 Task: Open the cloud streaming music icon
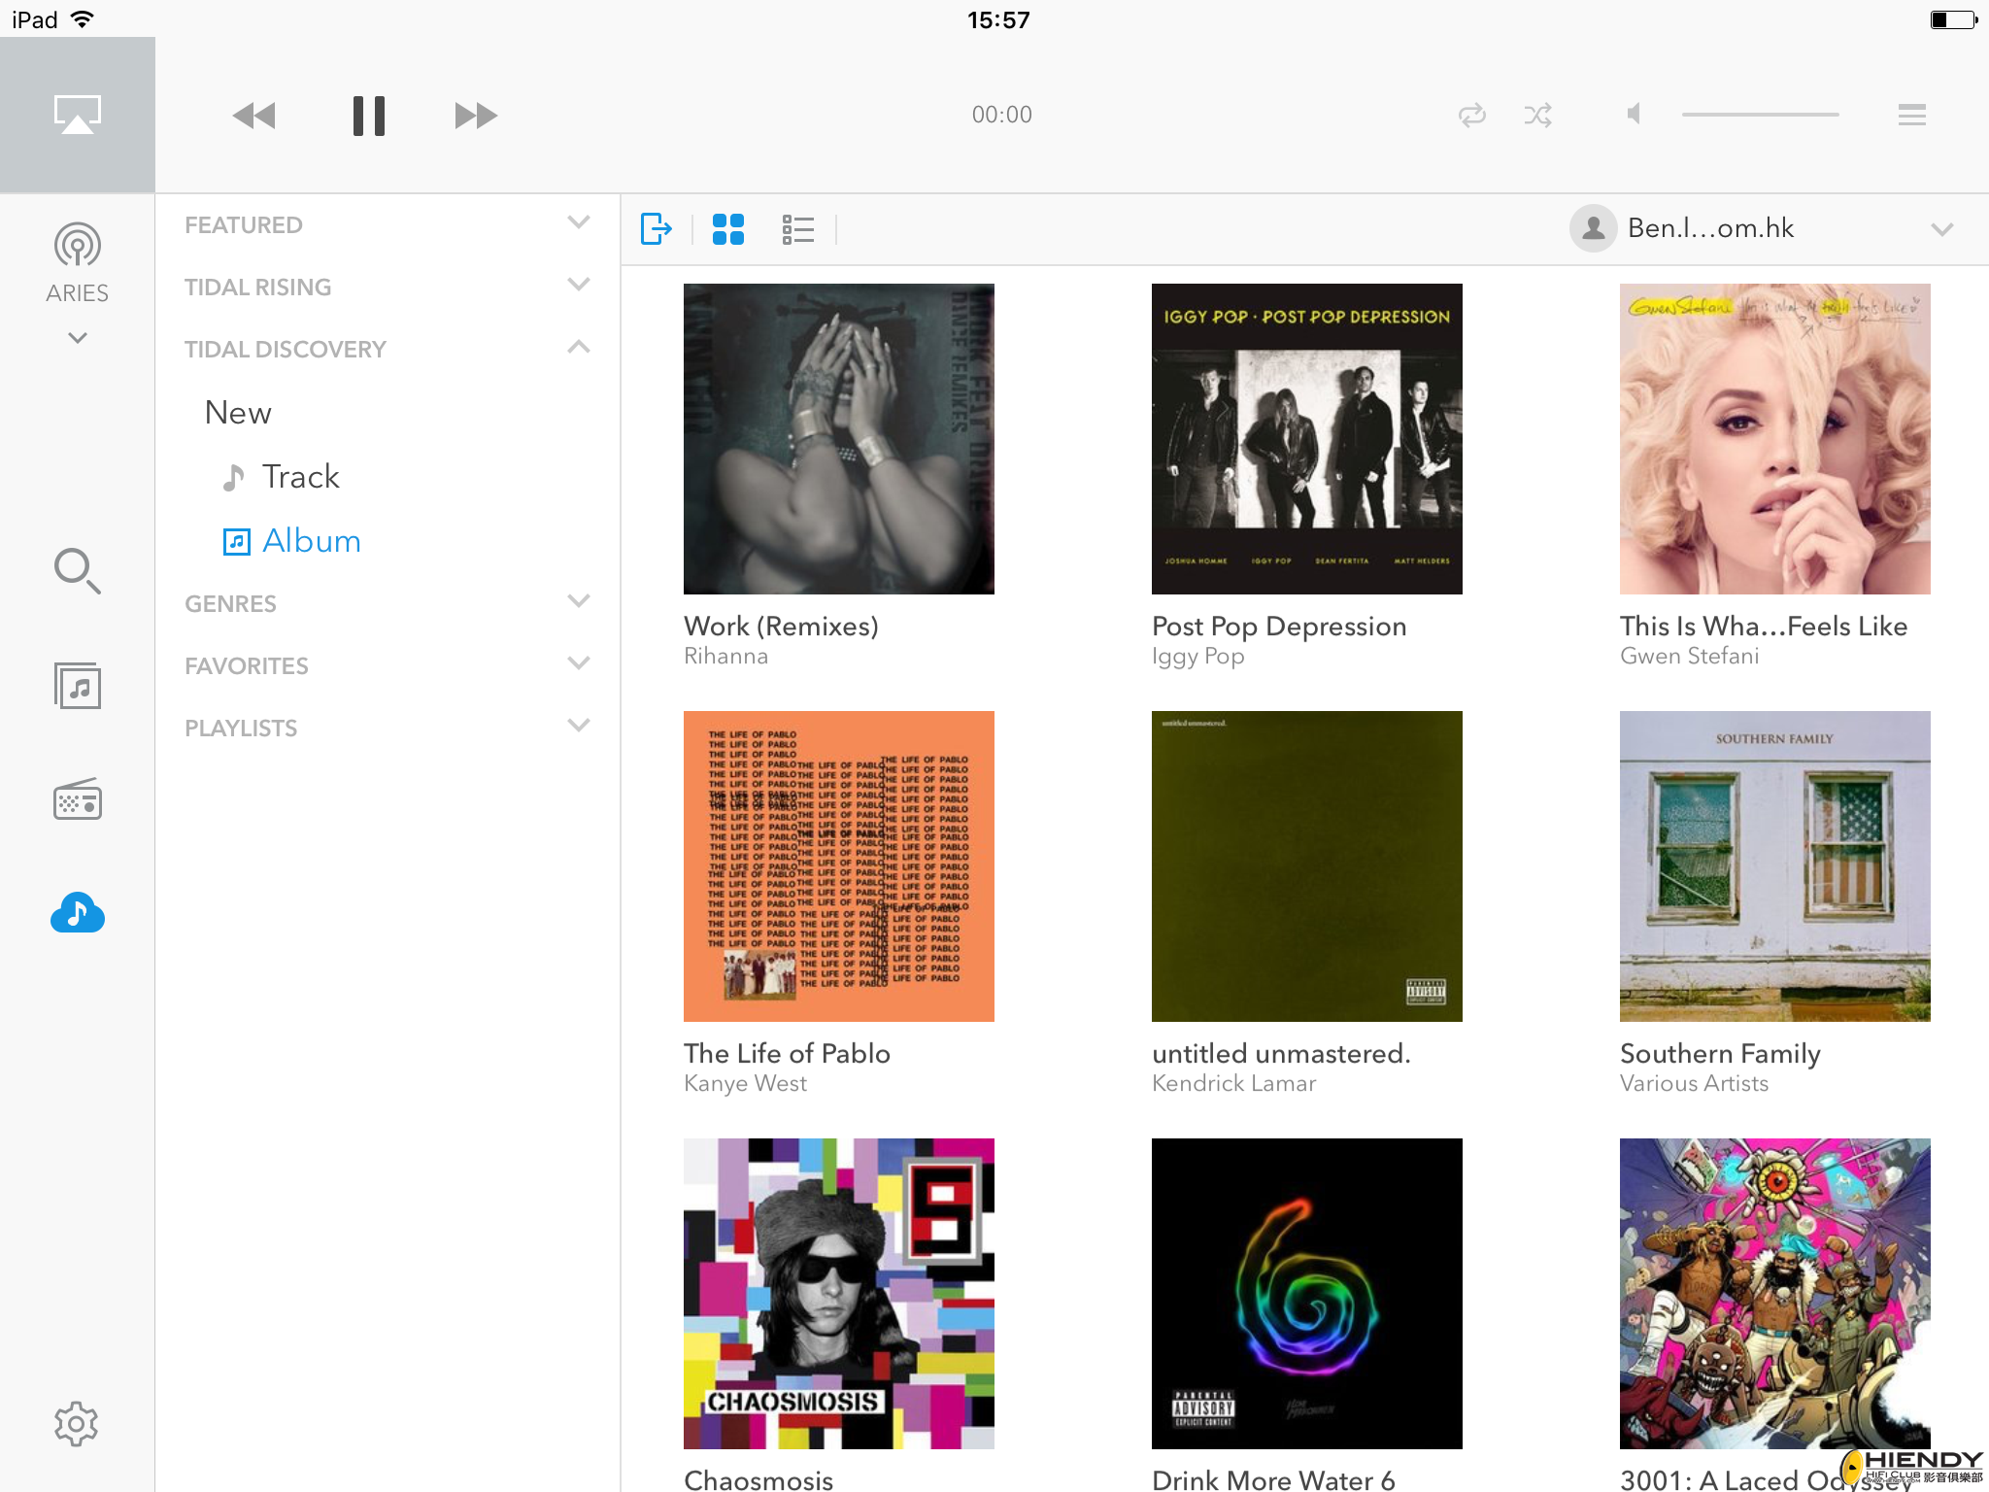tap(78, 913)
